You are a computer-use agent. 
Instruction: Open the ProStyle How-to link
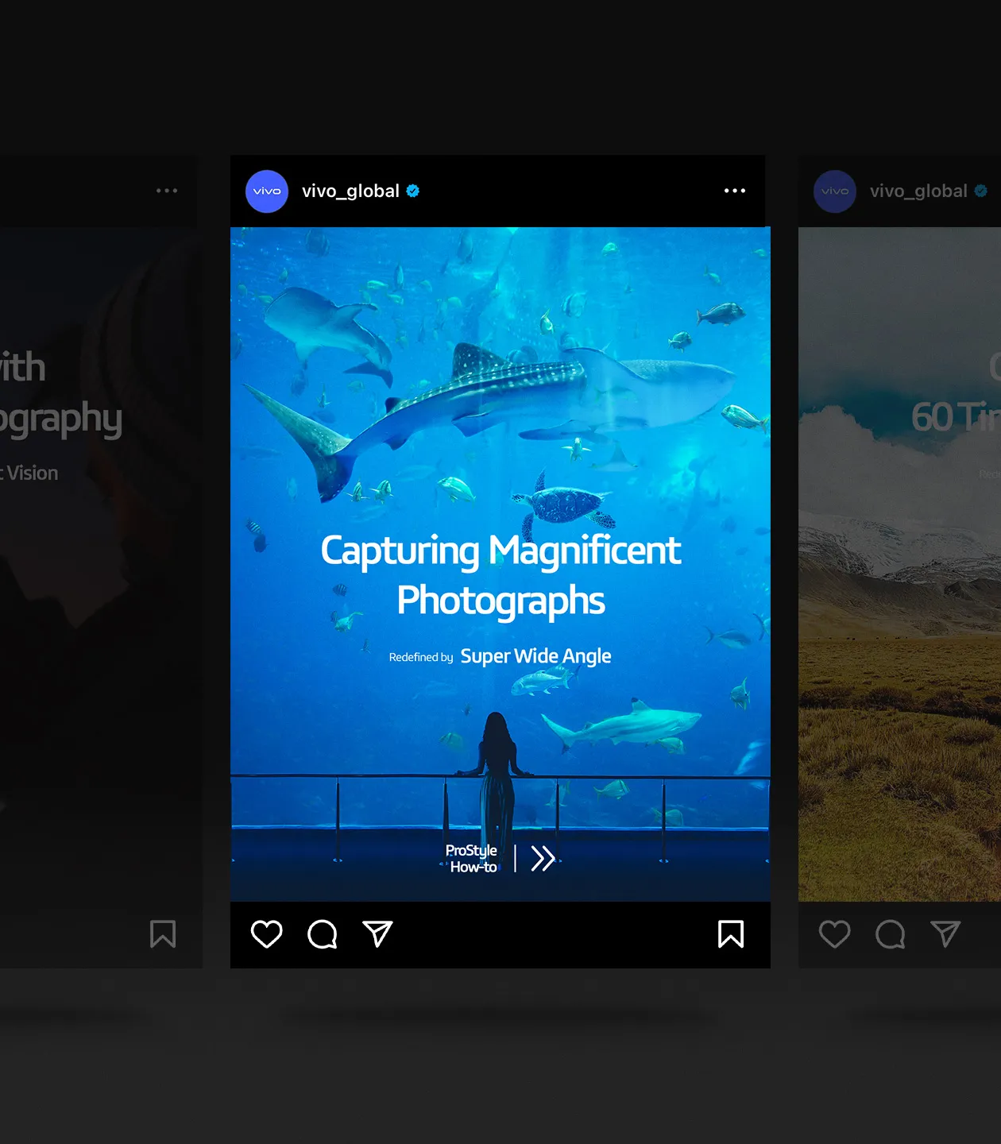click(x=470, y=859)
